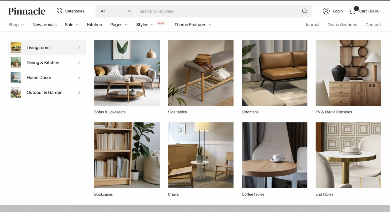The height and width of the screenshot is (212, 390).
Task: Open the All search filter dropdown
Action: click(115, 11)
